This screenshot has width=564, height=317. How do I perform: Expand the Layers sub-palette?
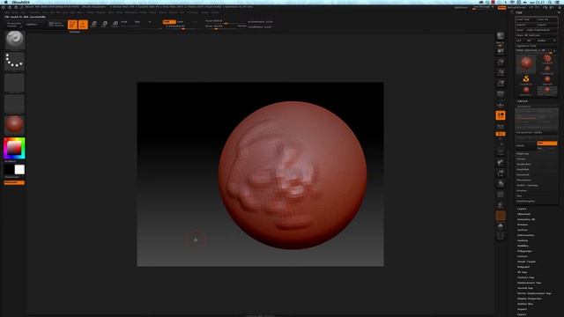[x=522, y=209]
